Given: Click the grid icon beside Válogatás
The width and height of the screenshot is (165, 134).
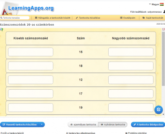Looking at the screenshot, I should (36, 18).
